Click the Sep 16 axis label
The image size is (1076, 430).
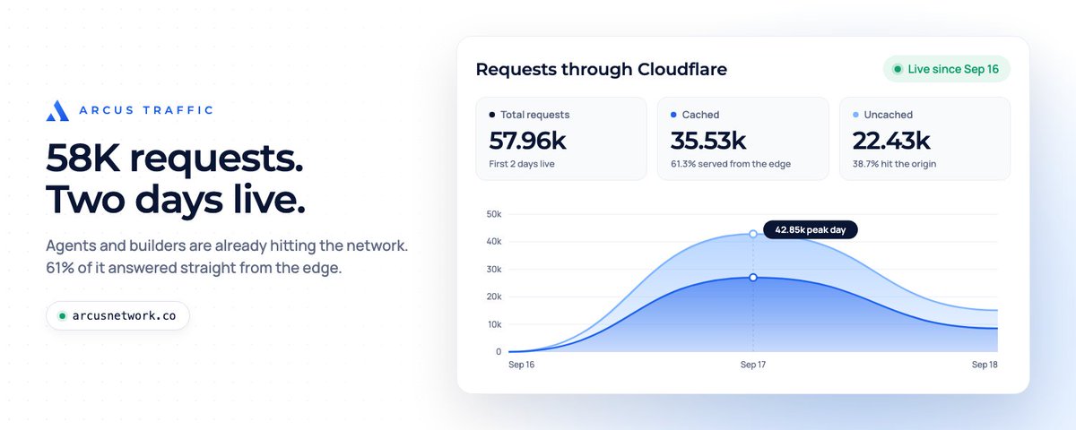[521, 365]
